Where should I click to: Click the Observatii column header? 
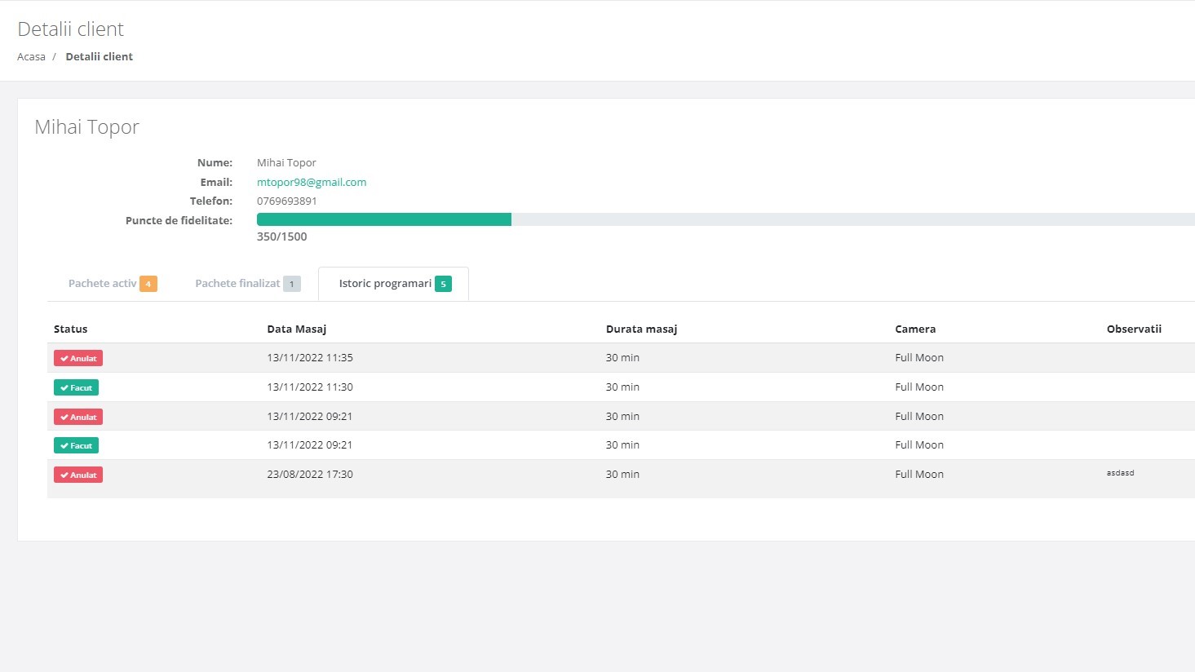click(x=1134, y=329)
